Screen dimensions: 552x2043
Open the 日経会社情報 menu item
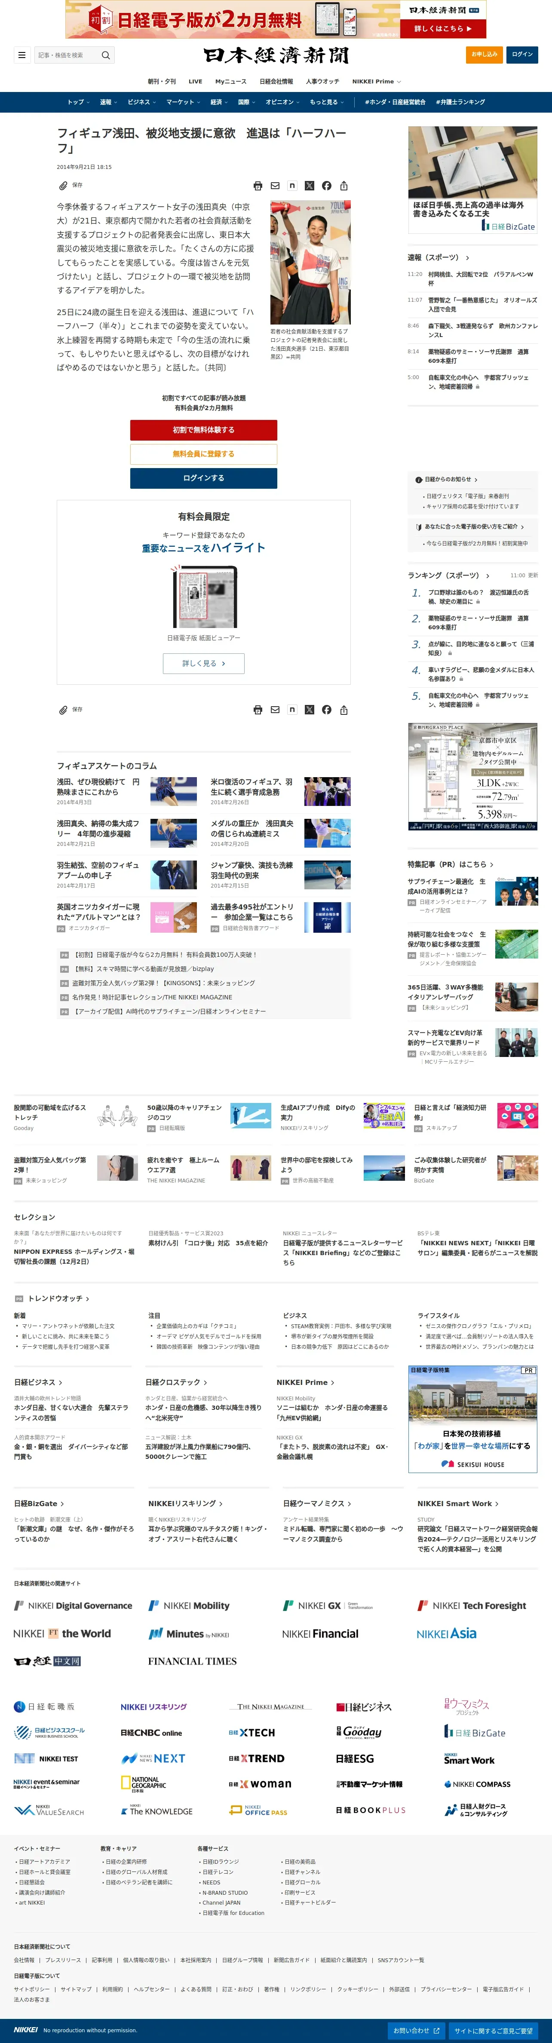276,82
